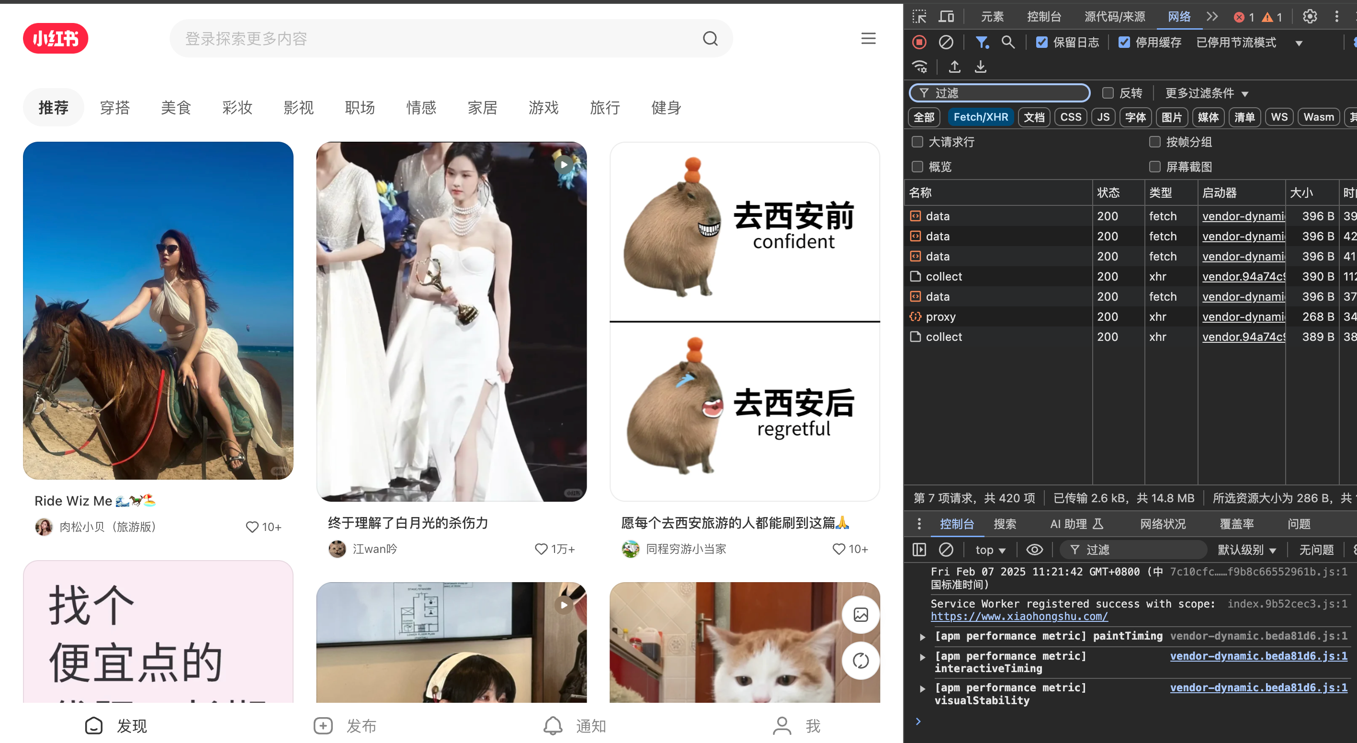
Task: Open the 已停用节流模式 throttling dropdown
Action: point(1248,43)
